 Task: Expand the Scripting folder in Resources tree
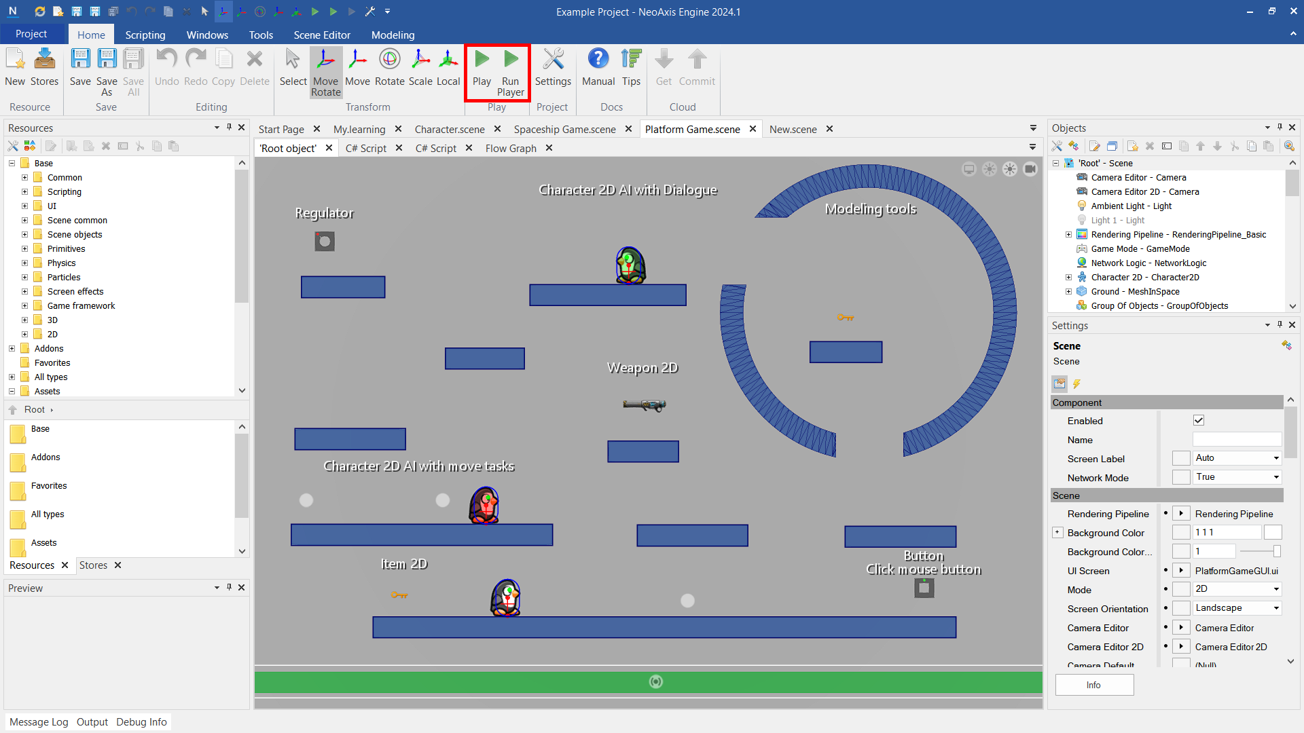[25, 192]
